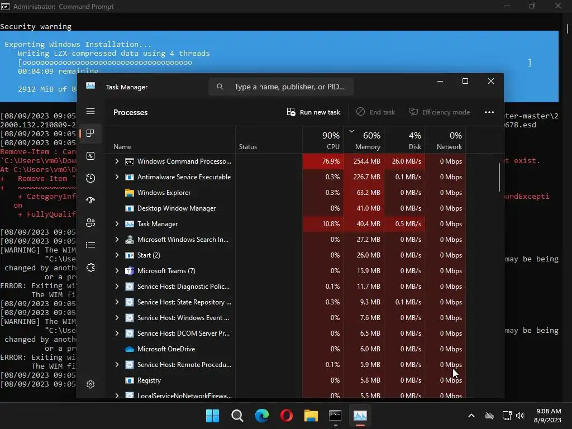The image size is (572, 429).
Task: Click the network icon in system tray
Action: tap(507, 416)
